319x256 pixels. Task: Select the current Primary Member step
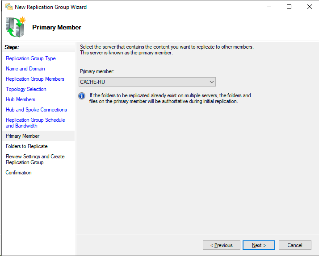[23, 136]
